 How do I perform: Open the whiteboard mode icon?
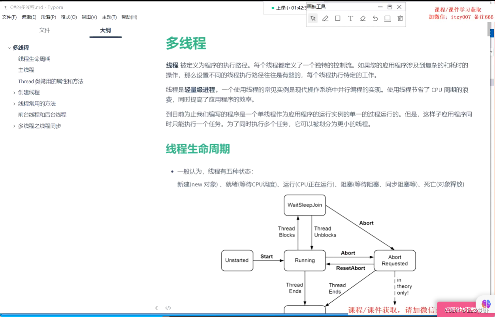(388, 18)
